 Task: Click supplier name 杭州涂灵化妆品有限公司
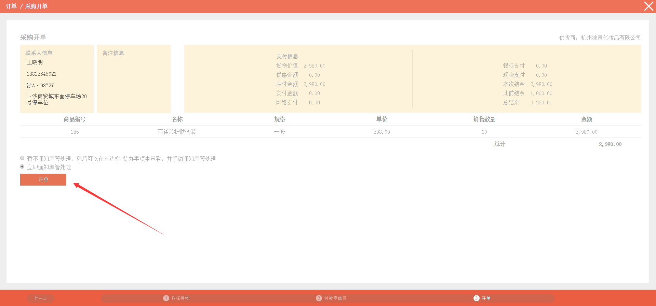click(611, 38)
